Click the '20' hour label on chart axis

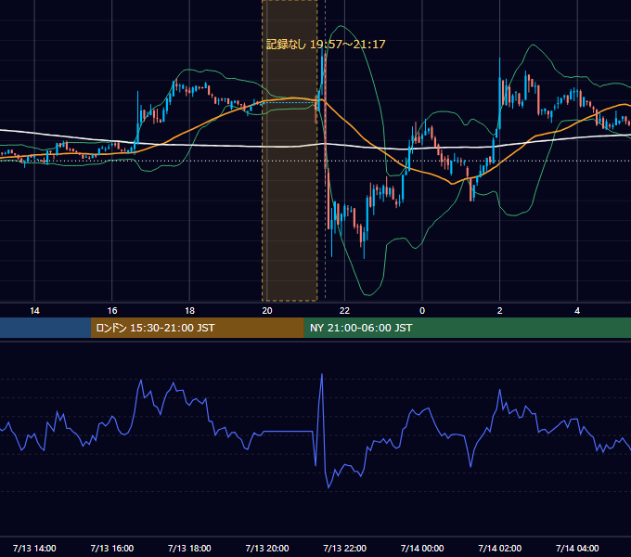267,311
